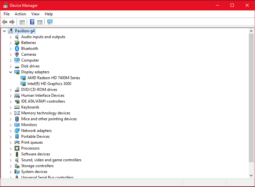Click the Device Manager title bar icon
This screenshot has height=187, width=255.
click(x=5, y=5)
